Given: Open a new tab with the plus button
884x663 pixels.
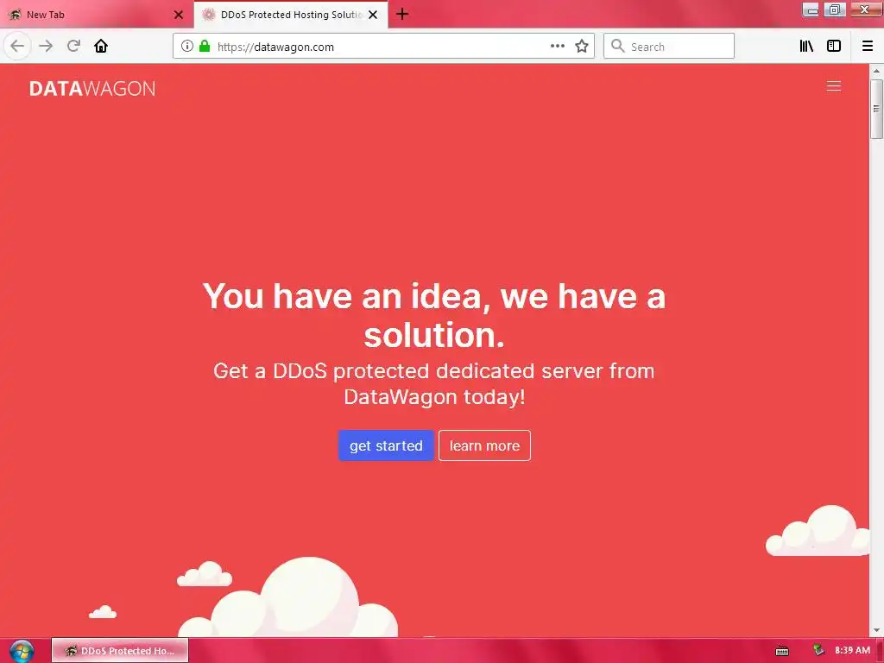Looking at the screenshot, I should tap(402, 14).
